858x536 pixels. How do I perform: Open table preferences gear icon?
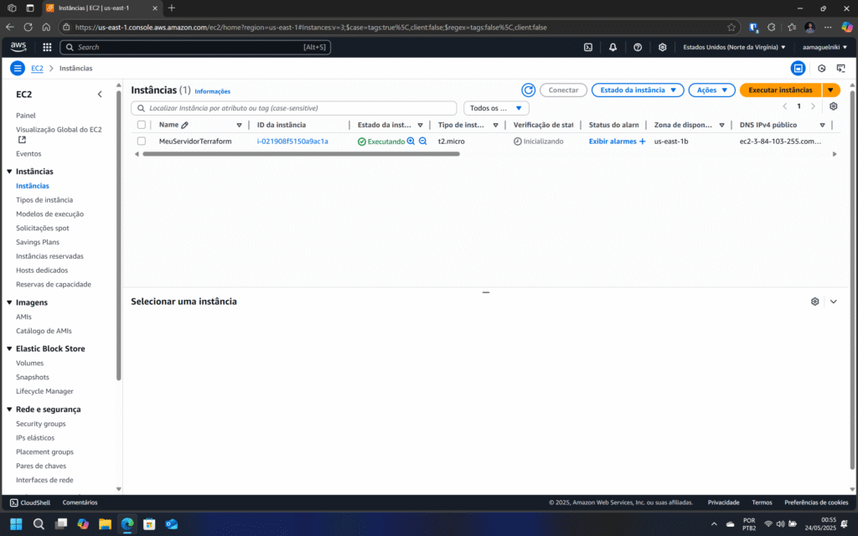pyautogui.click(x=834, y=106)
